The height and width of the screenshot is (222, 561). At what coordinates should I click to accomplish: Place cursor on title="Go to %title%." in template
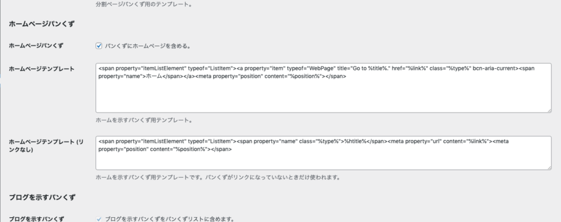[363, 68]
